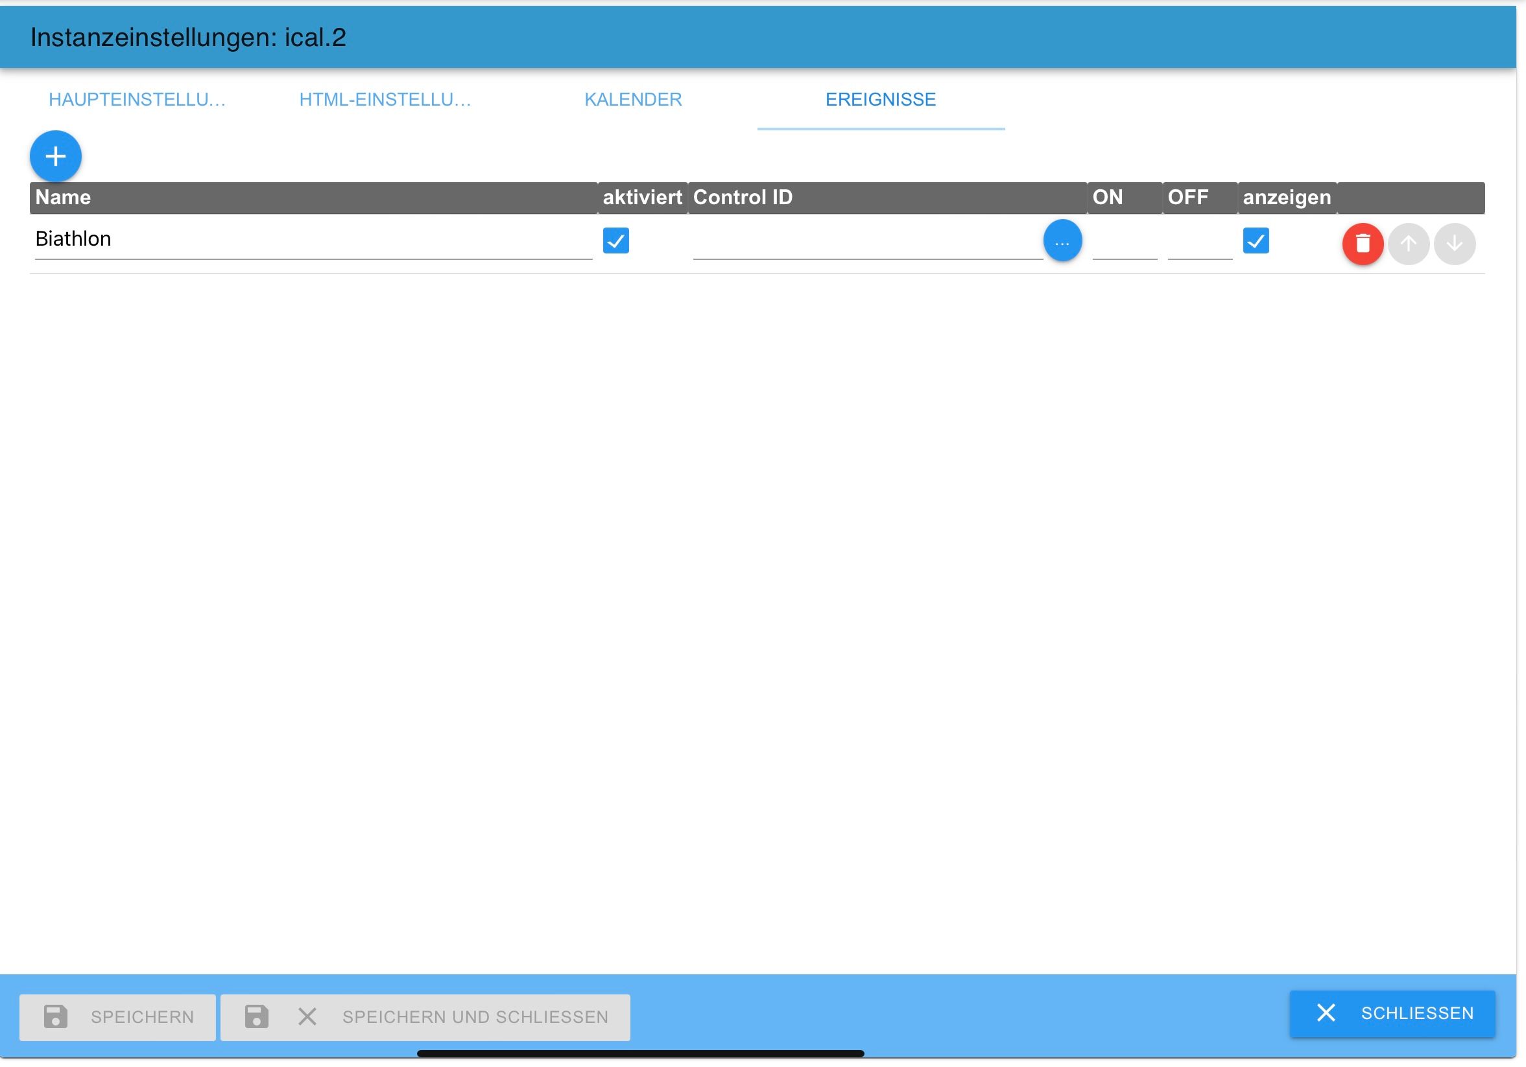The image size is (1526, 1067).
Task: Click the Control ID text field
Action: (x=866, y=243)
